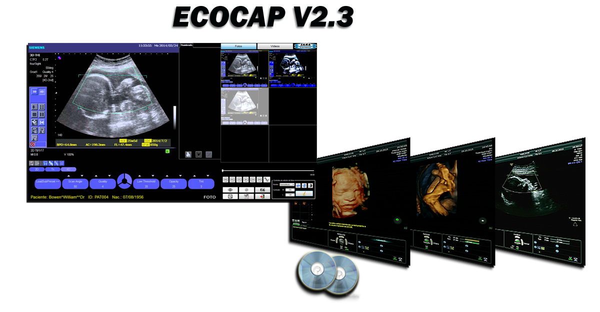Switch to the Videos tab
This screenshot has height=312, width=600.
(x=275, y=46)
